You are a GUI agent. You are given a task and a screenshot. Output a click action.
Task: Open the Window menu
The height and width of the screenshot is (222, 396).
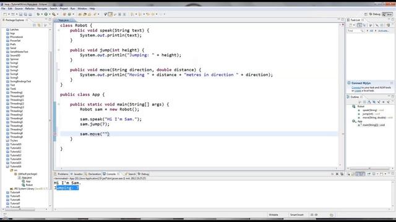[x=82, y=9]
